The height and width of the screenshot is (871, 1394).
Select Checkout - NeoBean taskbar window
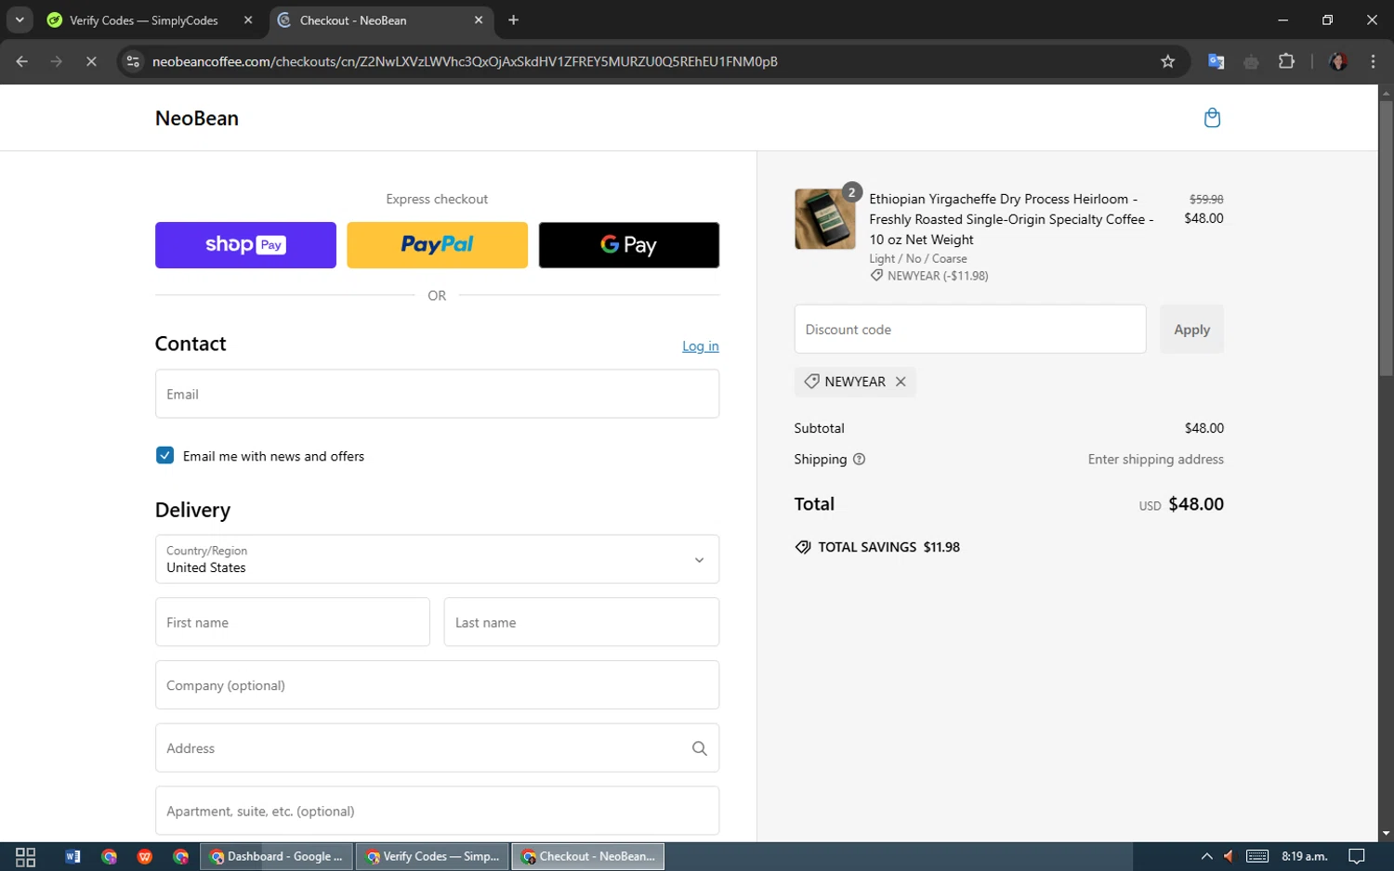[588, 856]
